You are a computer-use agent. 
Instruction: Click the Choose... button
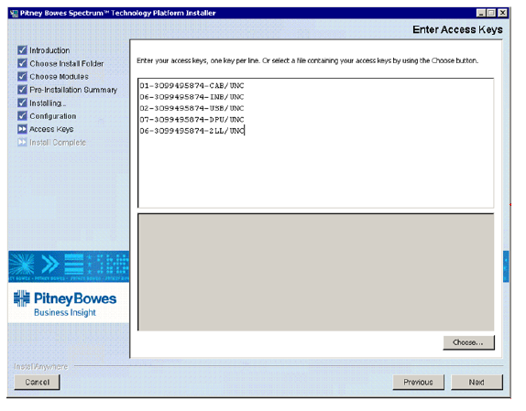468,342
